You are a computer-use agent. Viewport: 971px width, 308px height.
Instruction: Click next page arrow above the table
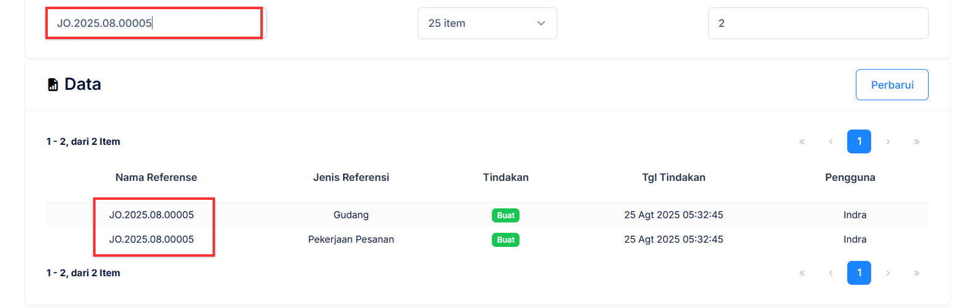coord(888,142)
